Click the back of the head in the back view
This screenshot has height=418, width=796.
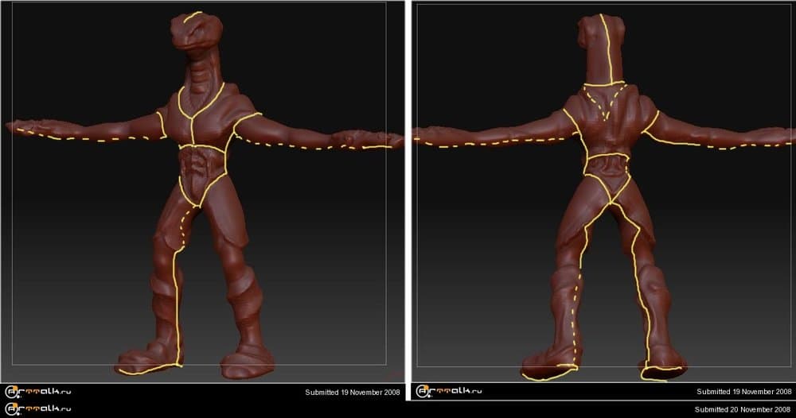600,44
